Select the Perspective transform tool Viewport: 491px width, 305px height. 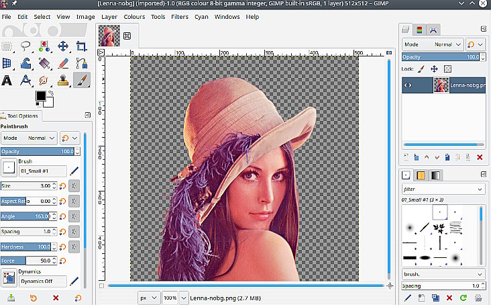click(x=7, y=63)
